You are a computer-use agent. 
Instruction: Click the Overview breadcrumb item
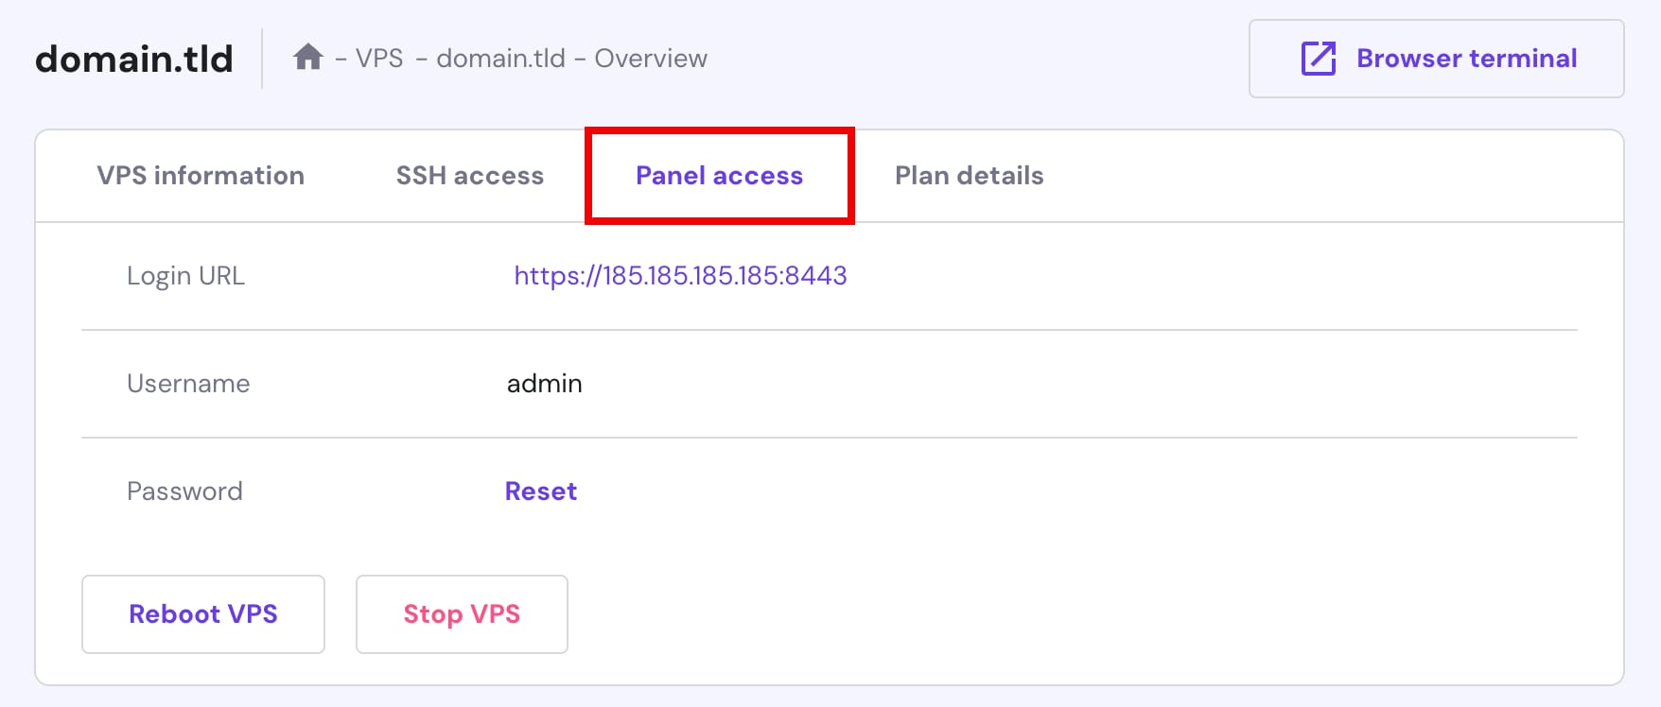(x=651, y=58)
